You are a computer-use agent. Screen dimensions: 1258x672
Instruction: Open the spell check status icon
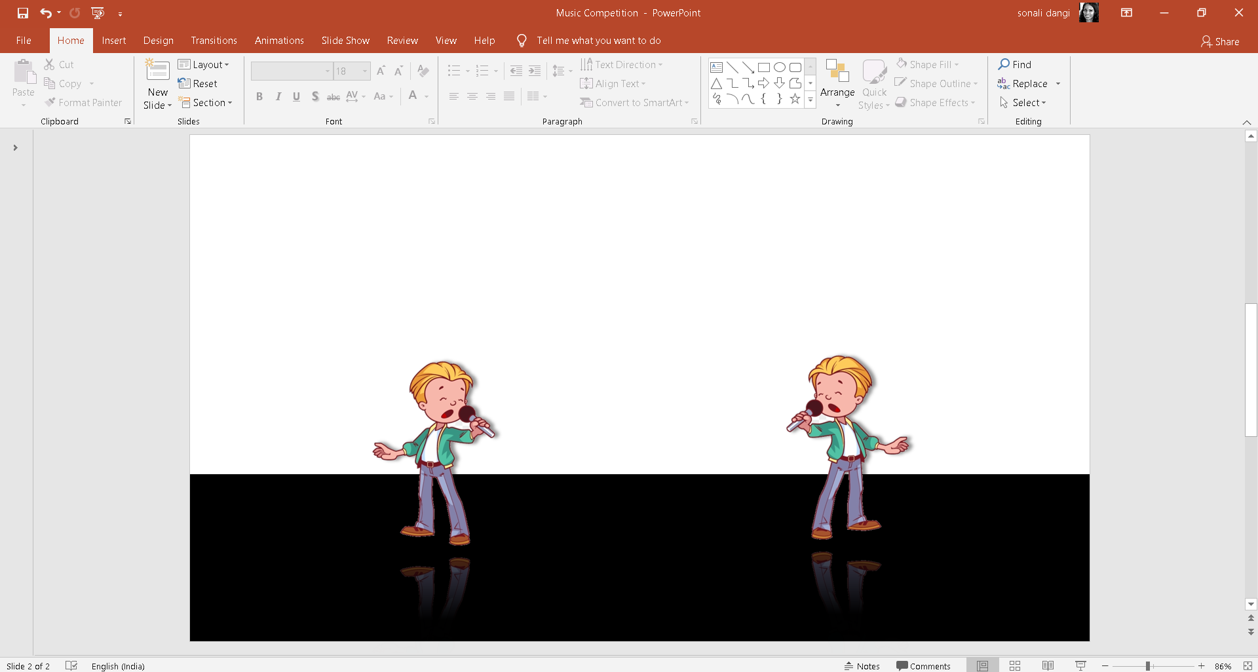coord(71,665)
